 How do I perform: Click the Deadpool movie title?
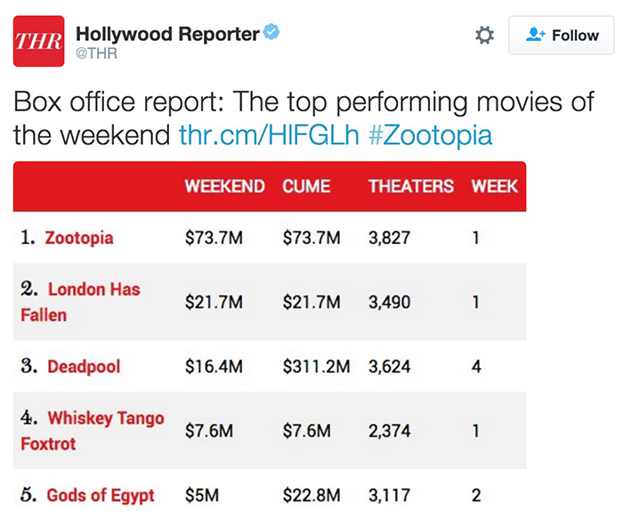83,366
